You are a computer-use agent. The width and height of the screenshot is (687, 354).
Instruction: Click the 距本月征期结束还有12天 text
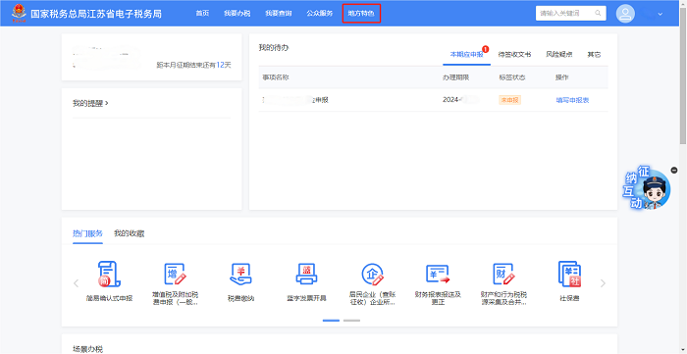tap(193, 65)
